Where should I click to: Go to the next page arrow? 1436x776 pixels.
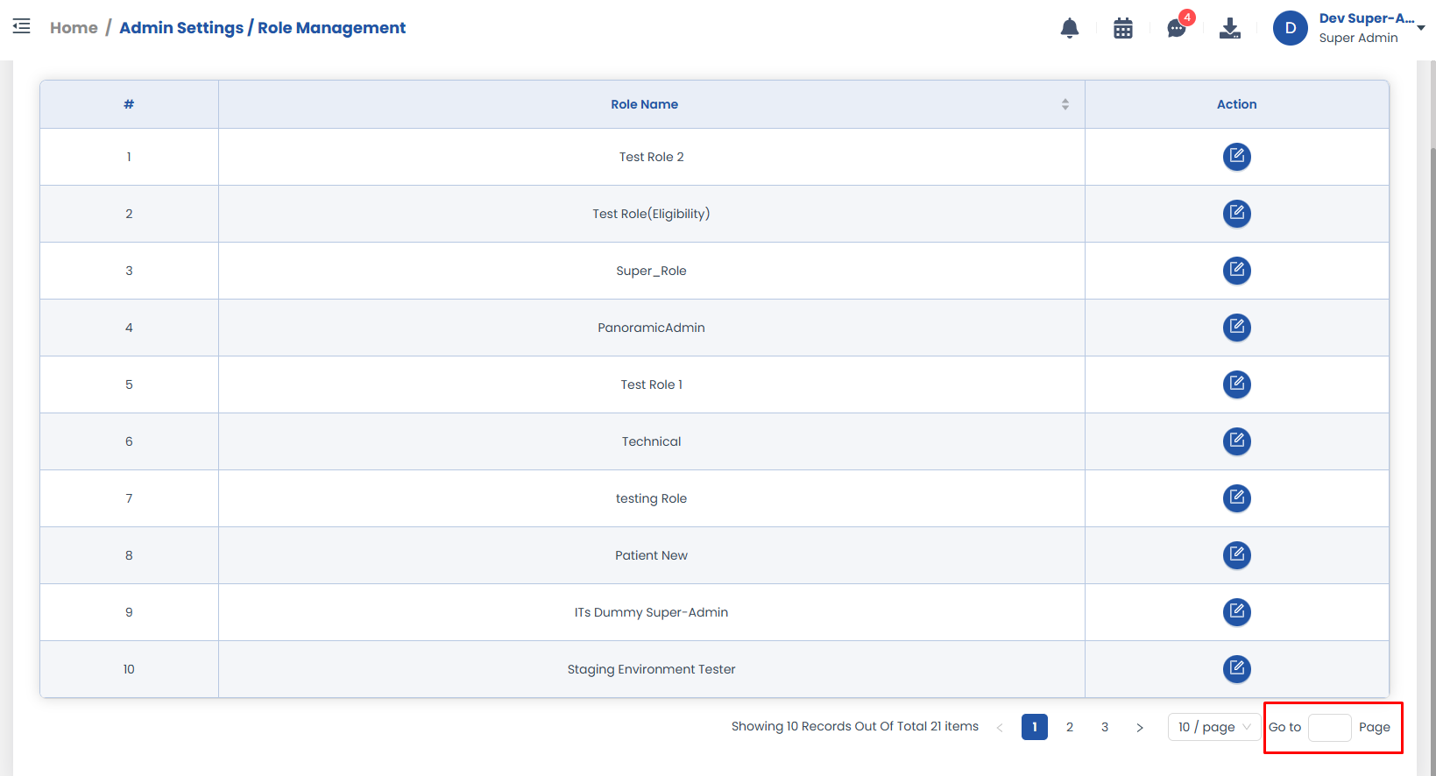pyautogui.click(x=1139, y=727)
